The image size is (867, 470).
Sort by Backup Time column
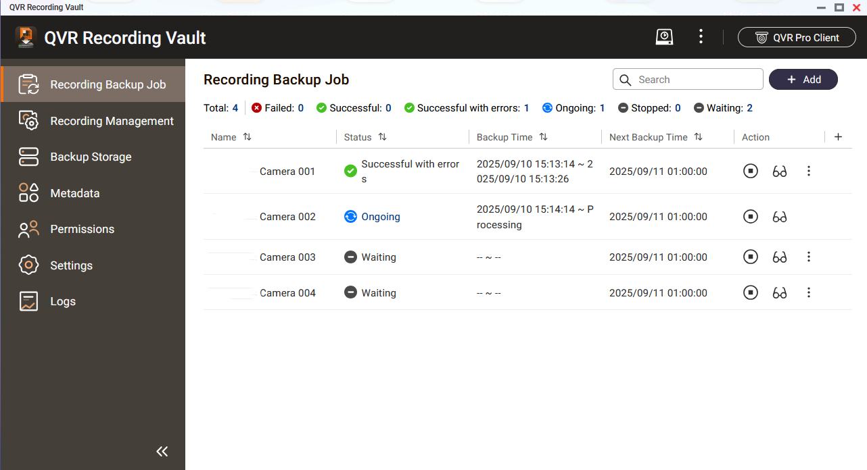[x=543, y=137]
